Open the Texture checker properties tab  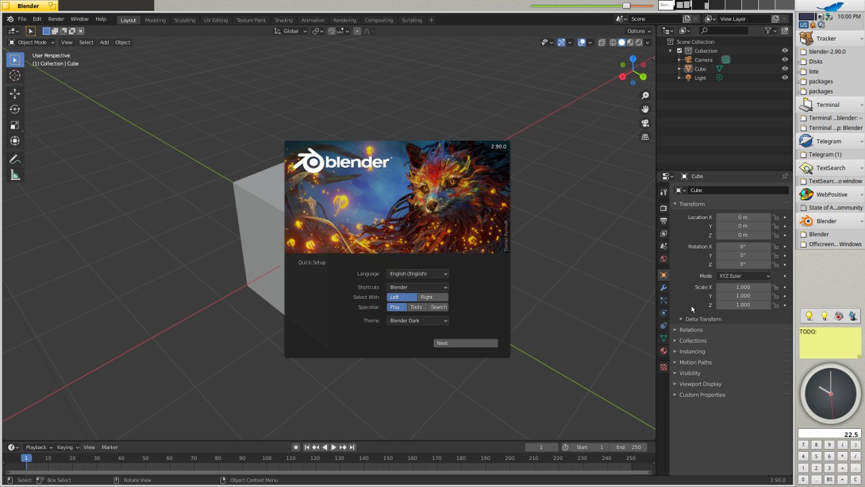click(x=664, y=367)
